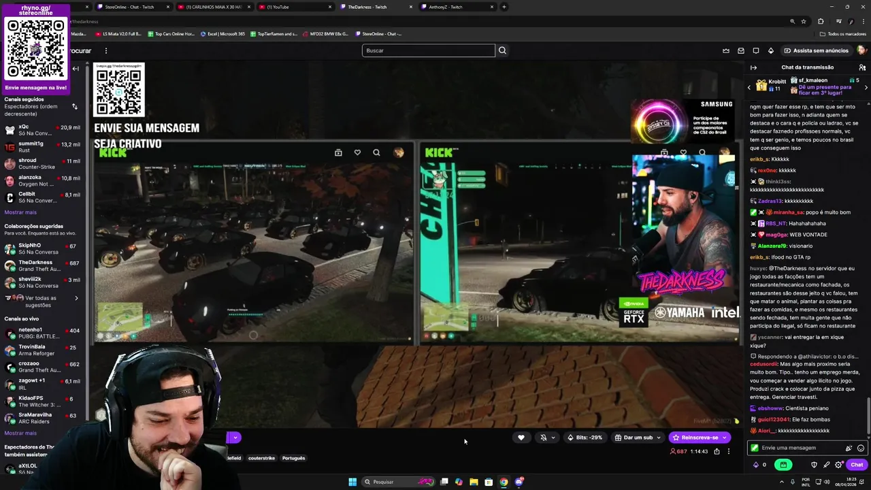Open the green channel points button
This screenshot has width=871, height=490.
tap(783, 465)
